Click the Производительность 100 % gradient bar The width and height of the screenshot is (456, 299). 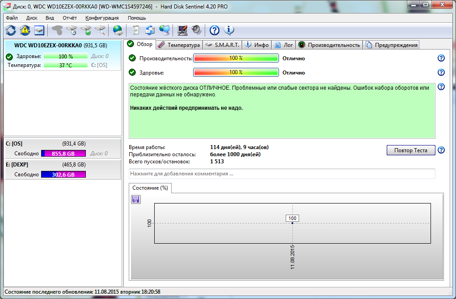click(236, 58)
